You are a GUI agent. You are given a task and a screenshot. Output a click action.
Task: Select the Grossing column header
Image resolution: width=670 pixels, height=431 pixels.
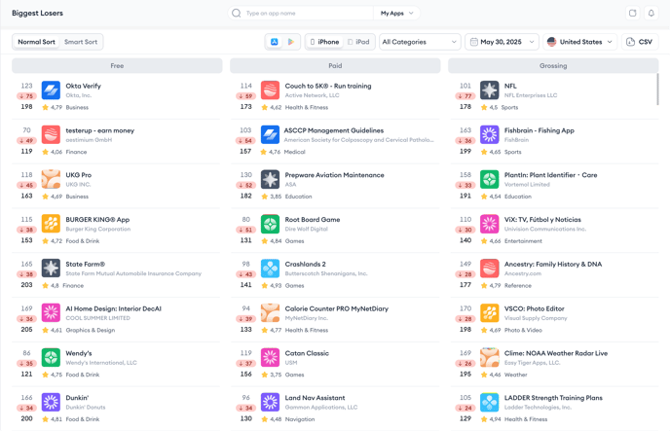coord(553,66)
